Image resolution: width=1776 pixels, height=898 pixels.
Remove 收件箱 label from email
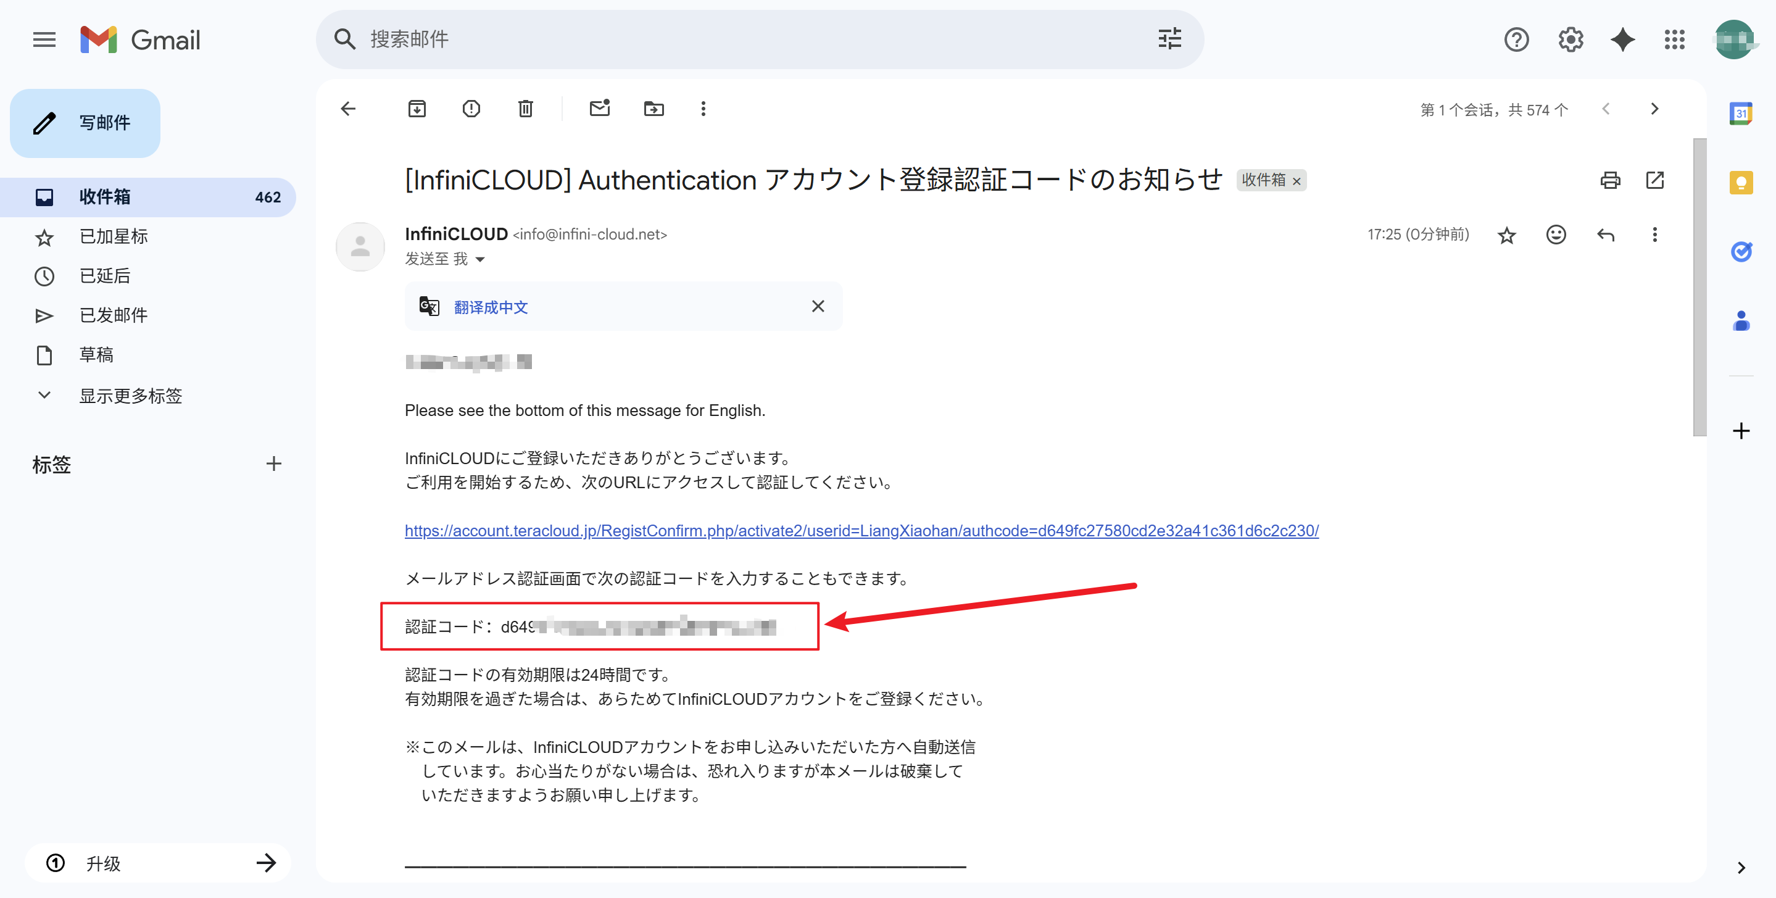click(1296, 181)
